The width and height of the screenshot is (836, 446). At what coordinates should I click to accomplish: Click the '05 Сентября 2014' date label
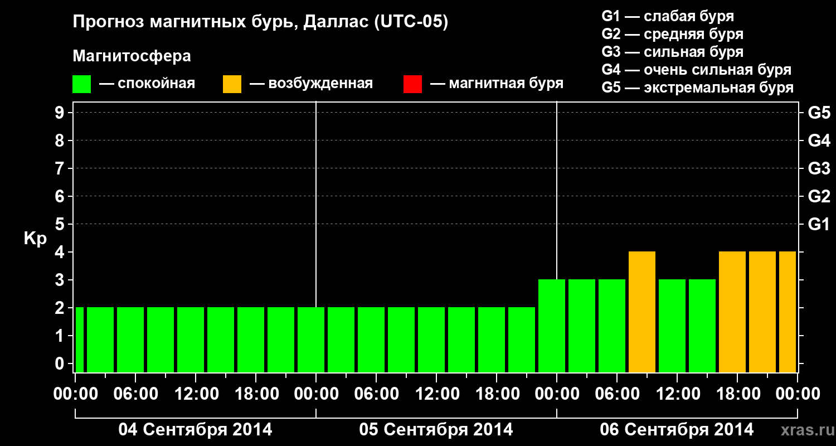[x=436, y=429]
